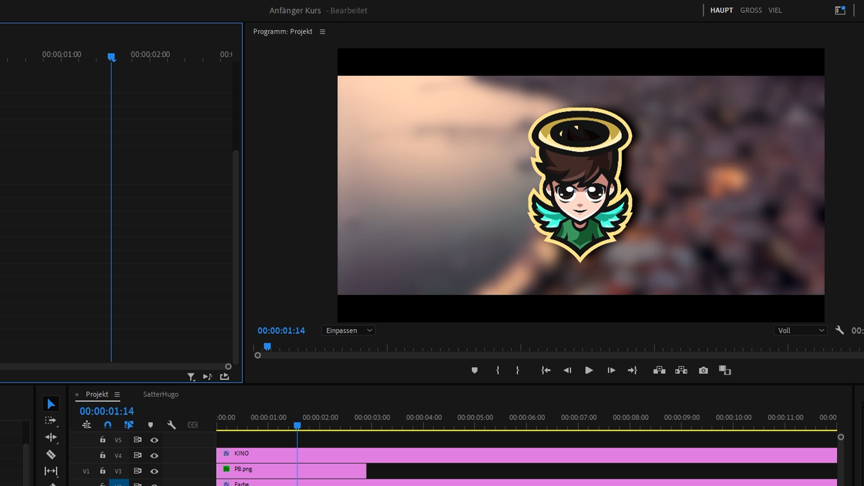This screenshot has width=864, height=486.
Task: Toggle Snap in timeline (magnet)
Action: click(108, 425)
